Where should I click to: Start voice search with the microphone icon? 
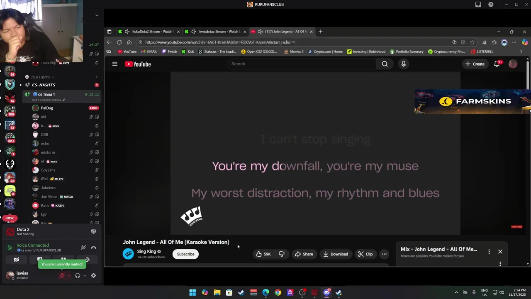pos(404,64)
